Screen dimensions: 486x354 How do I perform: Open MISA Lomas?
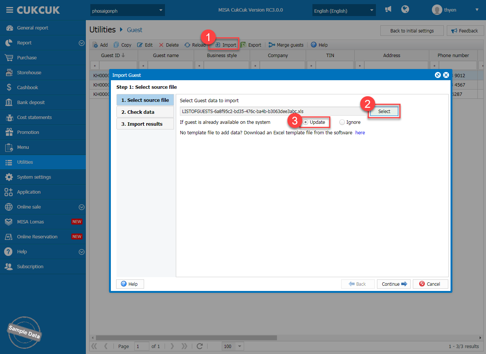43,222
